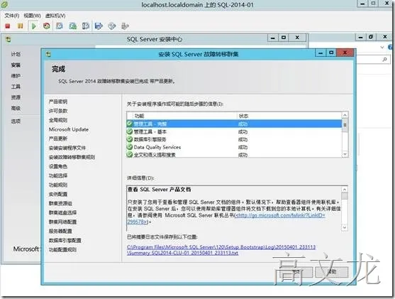The width and height of the screenshot is (395, 299).
Task: Reset the virtual machine from the toolbar
Action: coord(47,26)
